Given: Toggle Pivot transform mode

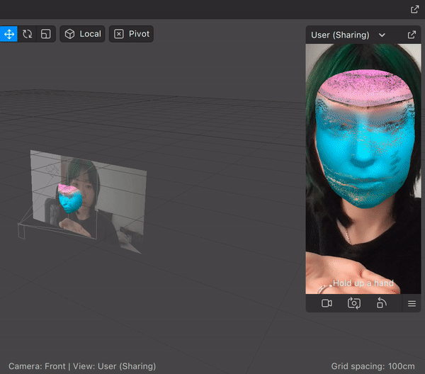Looking at the screenshot, I should pos(131,34).
